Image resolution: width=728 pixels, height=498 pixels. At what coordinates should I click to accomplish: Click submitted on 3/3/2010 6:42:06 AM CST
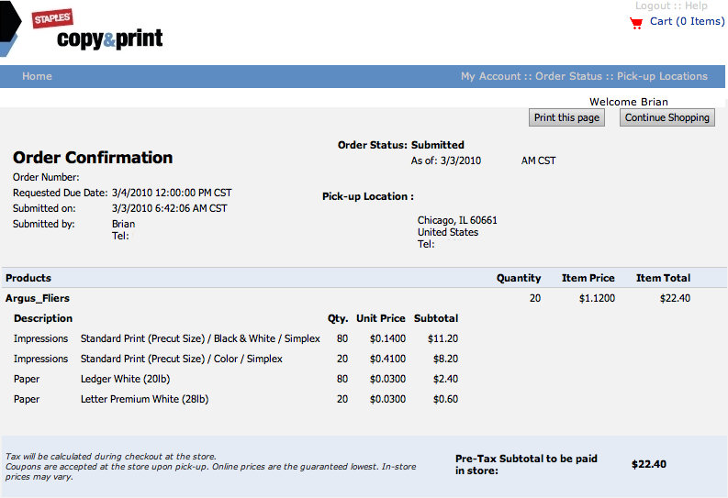(x=170, y=209)
